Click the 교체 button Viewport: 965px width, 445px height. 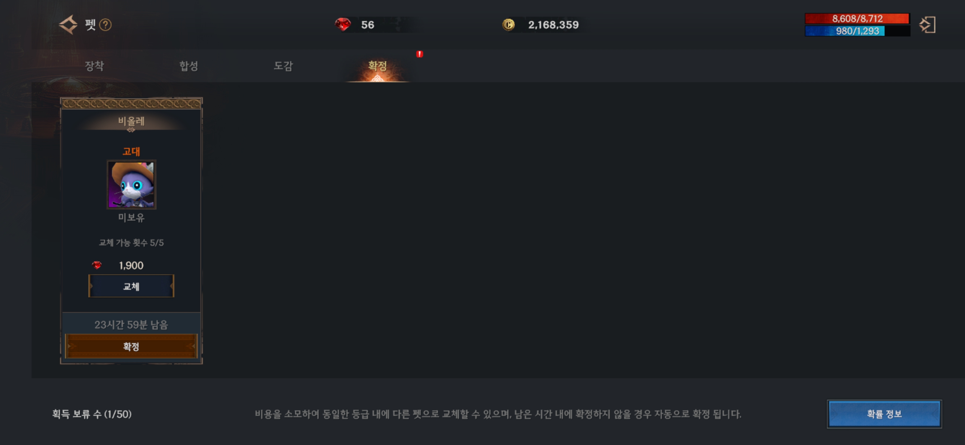[131, 286]
